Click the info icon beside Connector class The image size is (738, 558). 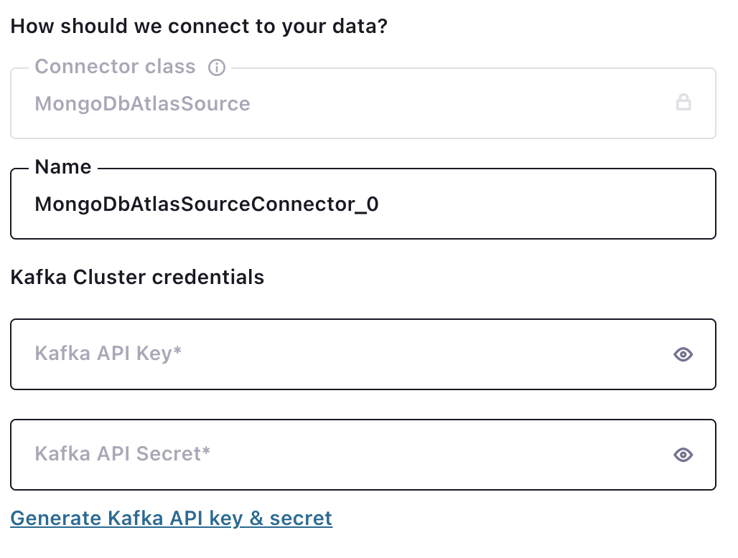[216, 67]
